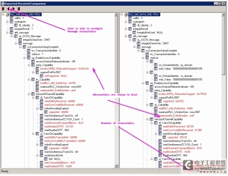Click left pane scrollbar up arrow

point(116,15)
